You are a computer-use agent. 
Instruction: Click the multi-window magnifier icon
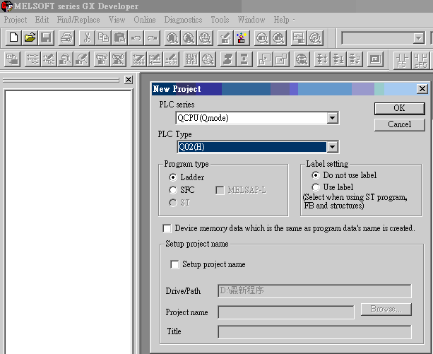coord(315,37)
